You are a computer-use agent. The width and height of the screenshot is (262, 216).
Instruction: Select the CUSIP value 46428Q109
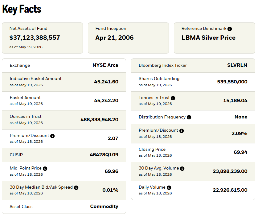pyautogui.click(x=104, y=155)
